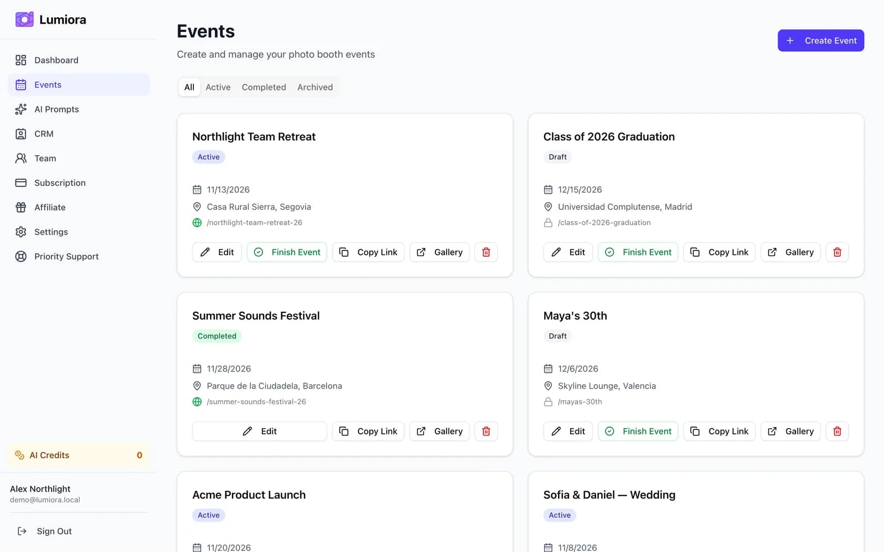Click location pin beside Casa Rural Sierra

point(197,206)
